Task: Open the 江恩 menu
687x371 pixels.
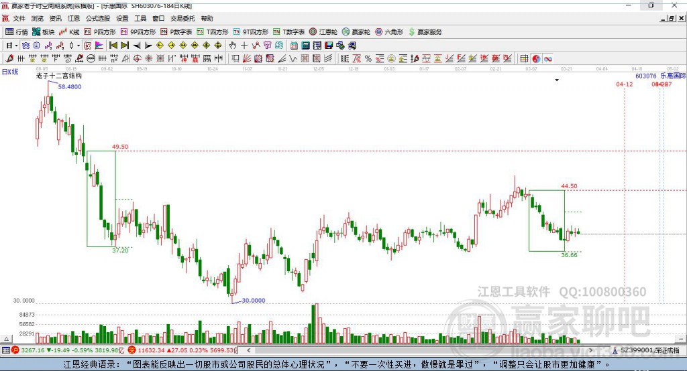Action: pos(74,18)
